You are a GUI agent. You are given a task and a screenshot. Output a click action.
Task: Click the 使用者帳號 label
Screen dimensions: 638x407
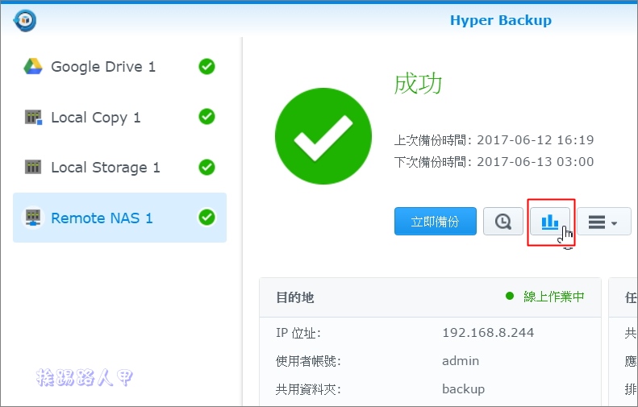pos(308,361)
